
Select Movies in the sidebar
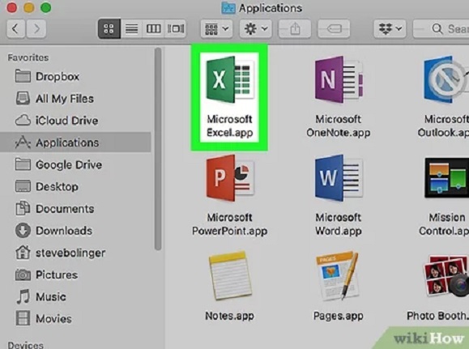pyautogui.click(x=75, y=318)
